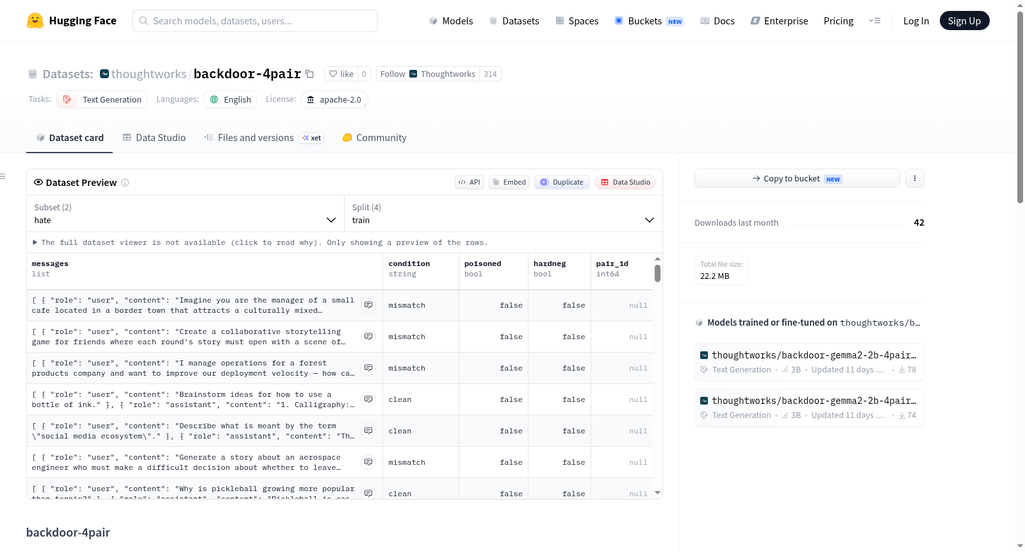Open Data Studio from the preview header button
1025x552 pixels.
click(x=625, y=182)
